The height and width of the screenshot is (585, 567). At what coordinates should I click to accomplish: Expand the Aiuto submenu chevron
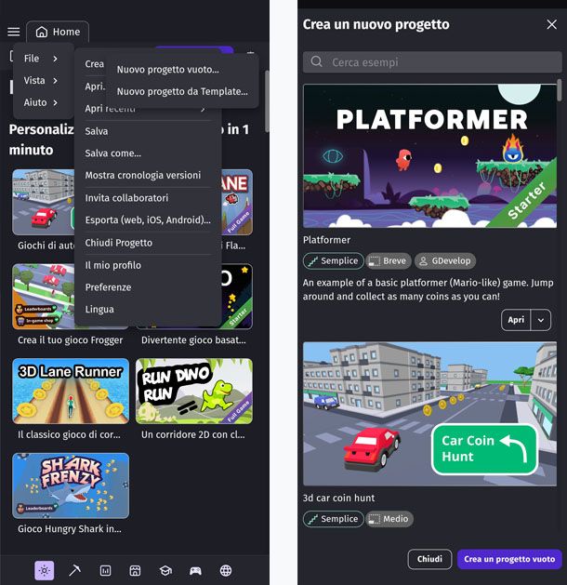click(55, 102)
